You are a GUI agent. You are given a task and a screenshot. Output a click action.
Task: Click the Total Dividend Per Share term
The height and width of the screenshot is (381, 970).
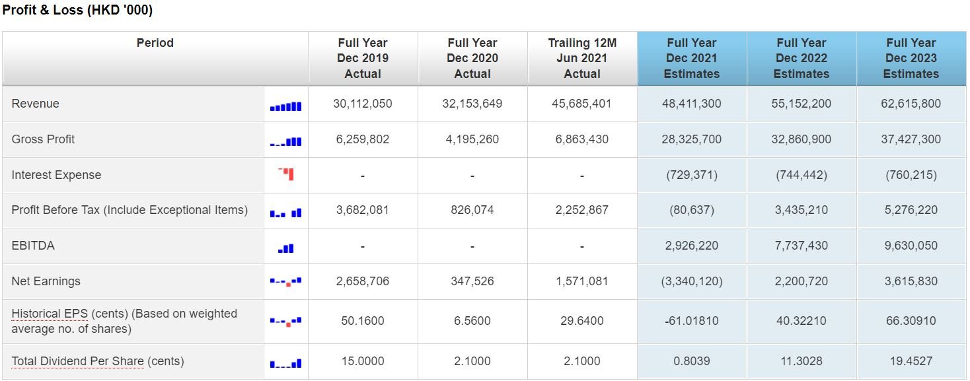[77, 361]
